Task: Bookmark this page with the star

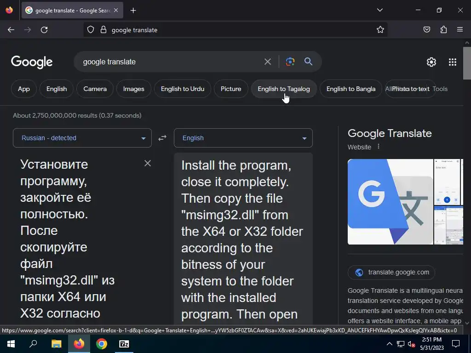Action: [380, 30]
